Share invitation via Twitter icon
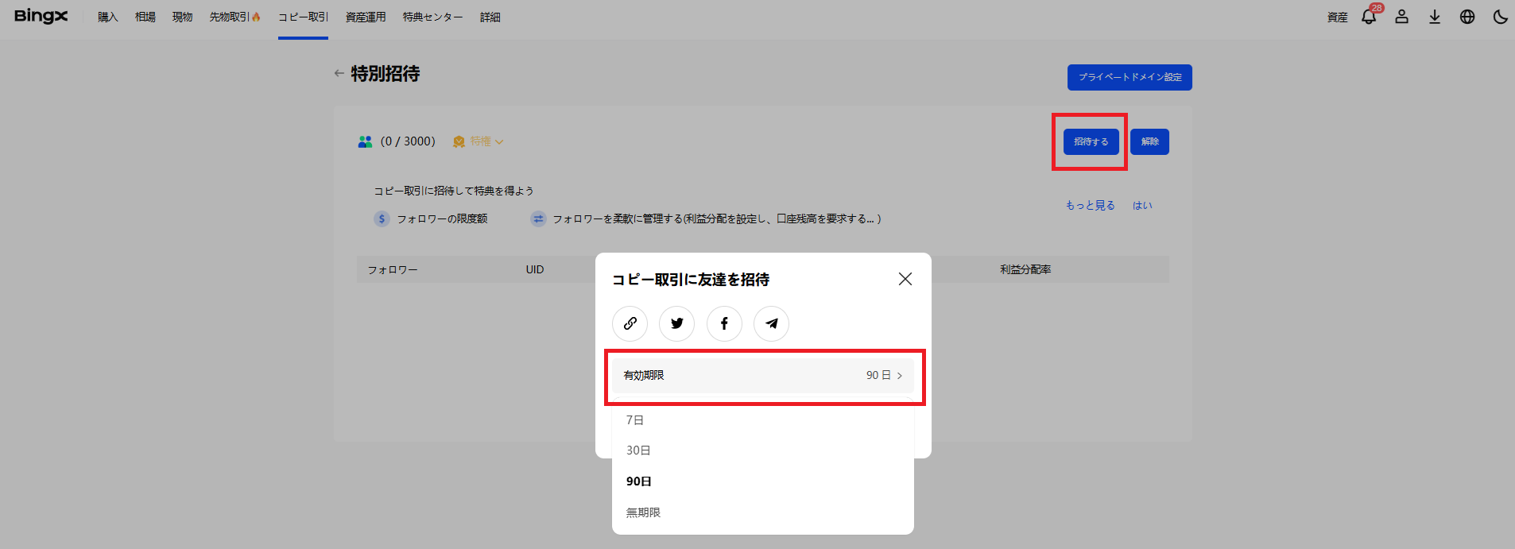The image size is (1515, 549). coord(676,323)
